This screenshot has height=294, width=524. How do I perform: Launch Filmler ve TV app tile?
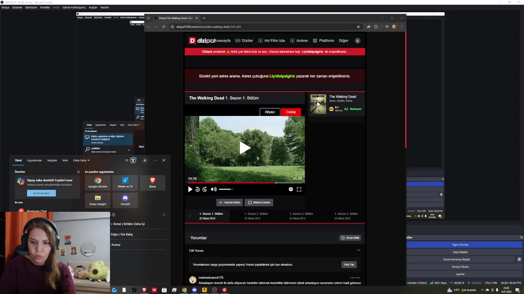coord(125,183)
